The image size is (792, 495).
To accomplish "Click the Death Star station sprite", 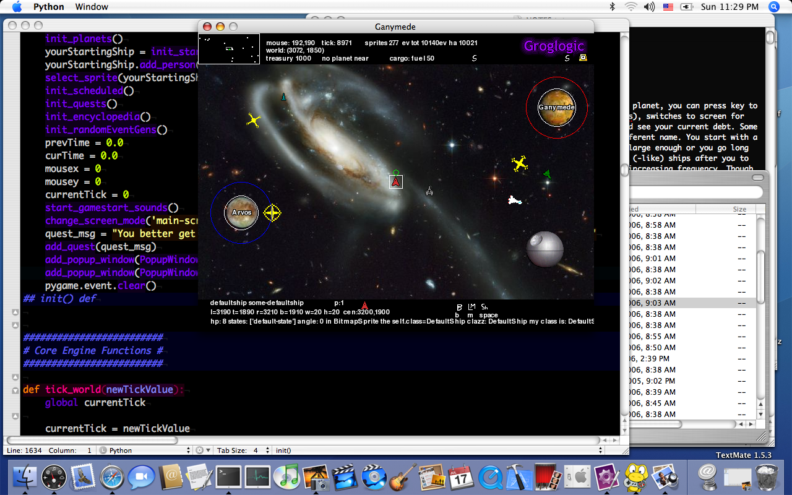I will coord(544,249).
